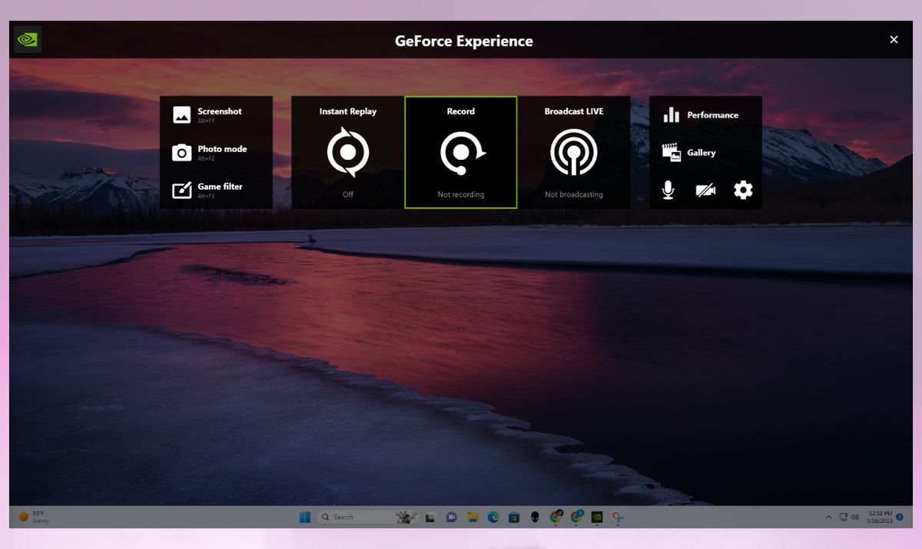Open the system clock showing 12:52 PM
922x549 pixels.
[880, 517]
